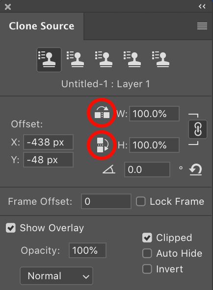
Task: Click the flip horizontal icon
Action: point(102,113)
